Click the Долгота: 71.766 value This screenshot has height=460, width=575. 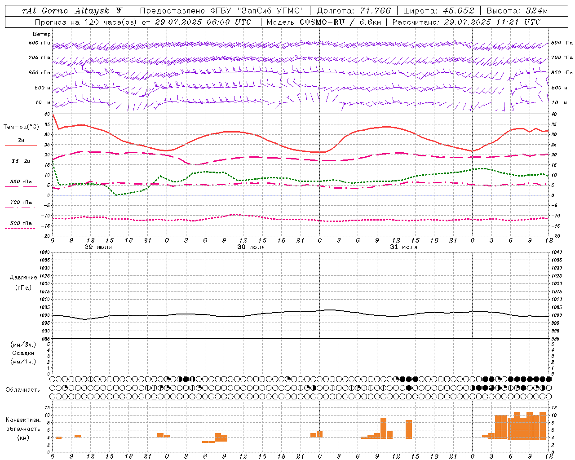tap(354, 11)
